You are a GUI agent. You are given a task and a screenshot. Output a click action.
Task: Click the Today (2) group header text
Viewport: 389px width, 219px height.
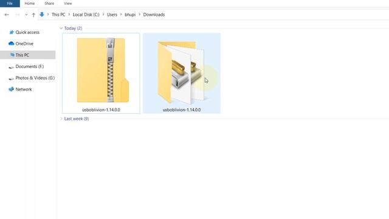[73, 29]
